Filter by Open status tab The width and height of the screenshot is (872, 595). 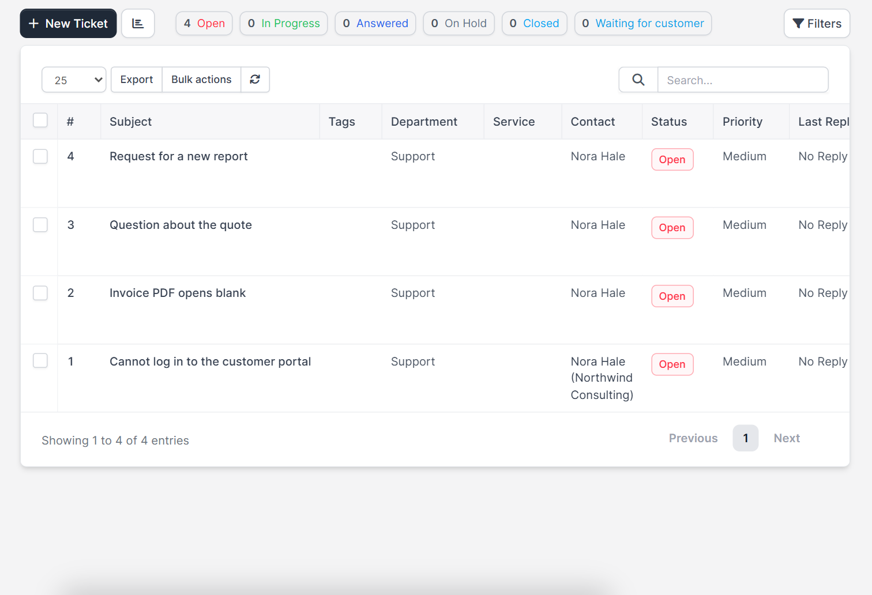click(204, 24)
